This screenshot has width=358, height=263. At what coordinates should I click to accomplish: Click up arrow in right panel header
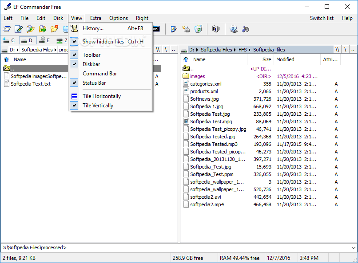(186, 59)
